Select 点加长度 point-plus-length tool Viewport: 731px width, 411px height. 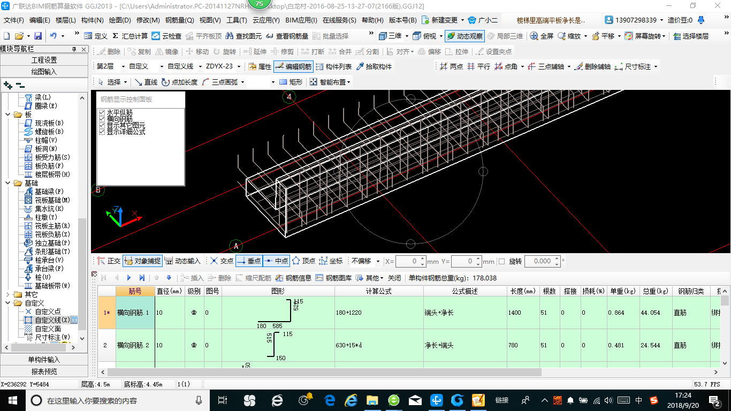click(179, 82)
